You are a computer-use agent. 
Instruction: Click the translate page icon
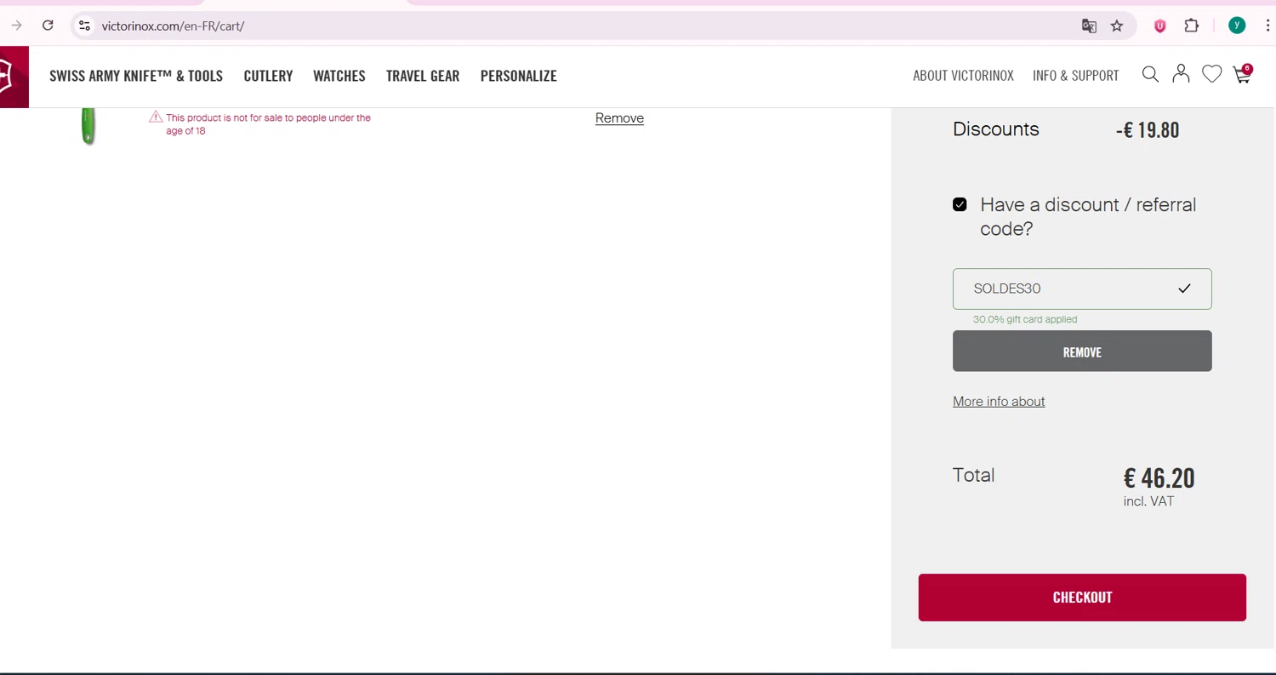pos(1089,26)
